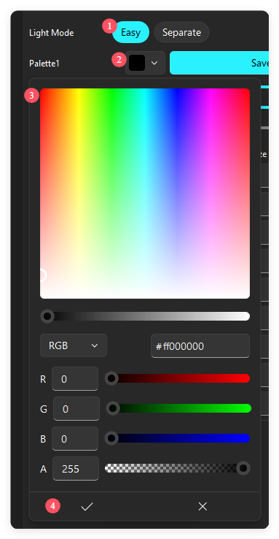Image resolution: width=279 pixels, height=539 pixels.
Task: Click the Palette1 label
Action: click(x=44, y=64)
